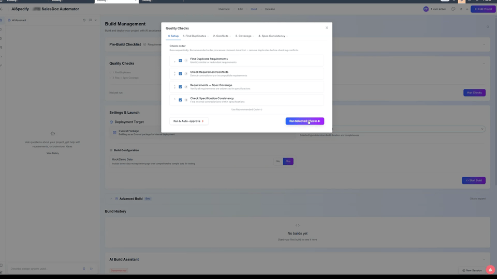Image resolution: width=497 pixels, height=279 pixels.
Task: Toggle the Requirements → Spec Coverage checkbox
Action: (x=180, y=87)
